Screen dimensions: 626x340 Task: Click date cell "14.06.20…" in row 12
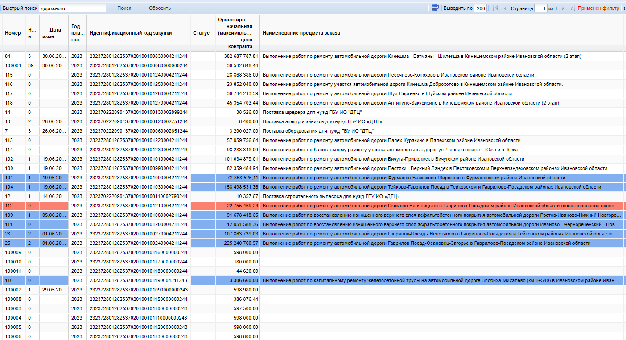pyautogui.click(x=54, y=196)
